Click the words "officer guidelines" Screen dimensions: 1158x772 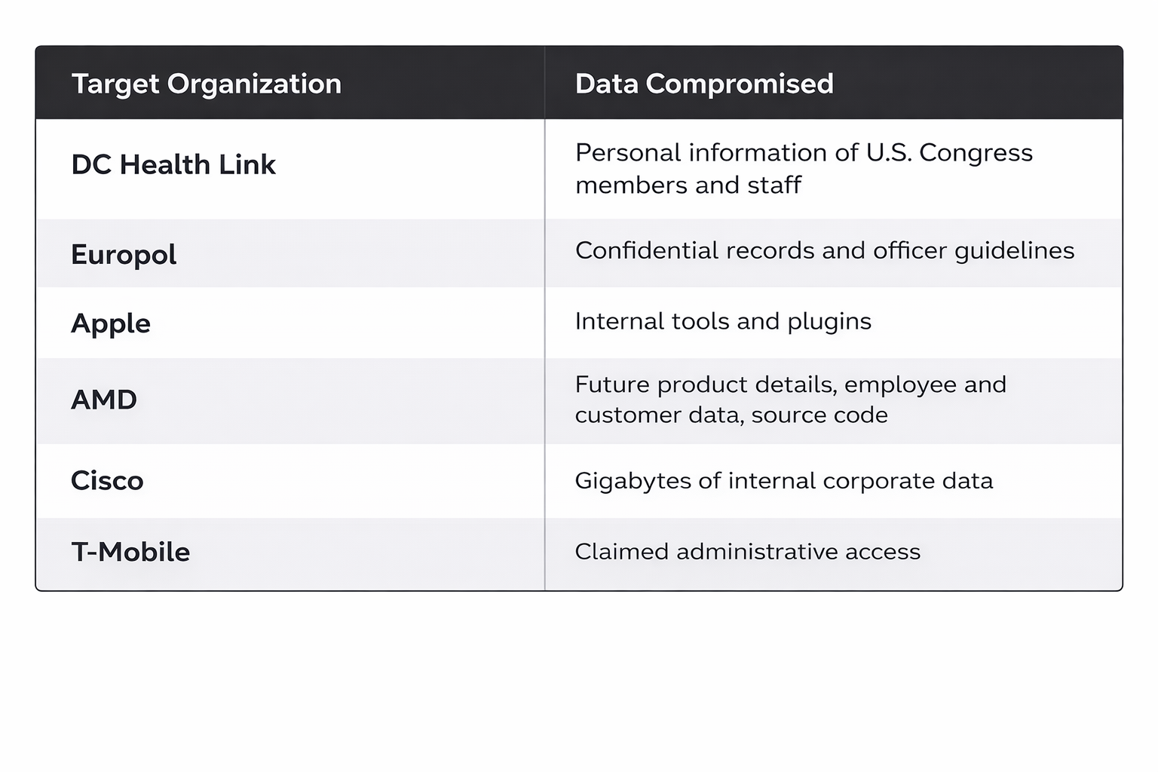click(x=973, y=250)
